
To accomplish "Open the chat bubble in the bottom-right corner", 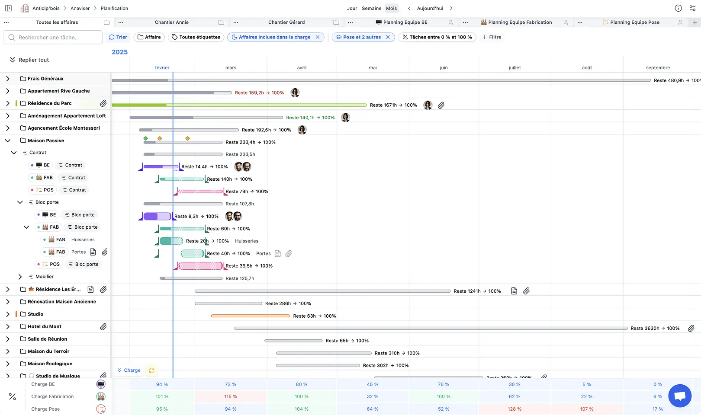I will (x=680, y=396).
